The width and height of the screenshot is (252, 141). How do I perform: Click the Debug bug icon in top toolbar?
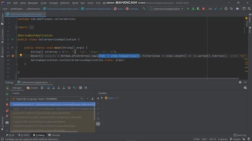[193, 9]
